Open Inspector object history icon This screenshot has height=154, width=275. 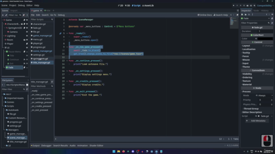pos(272,15)
